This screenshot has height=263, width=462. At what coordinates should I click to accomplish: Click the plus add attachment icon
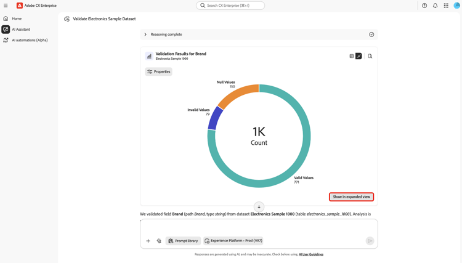148,241
